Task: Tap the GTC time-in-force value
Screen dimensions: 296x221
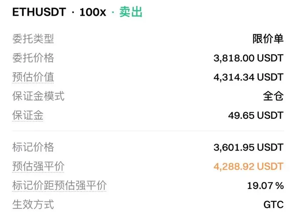Action: click(x=274, y=205)
